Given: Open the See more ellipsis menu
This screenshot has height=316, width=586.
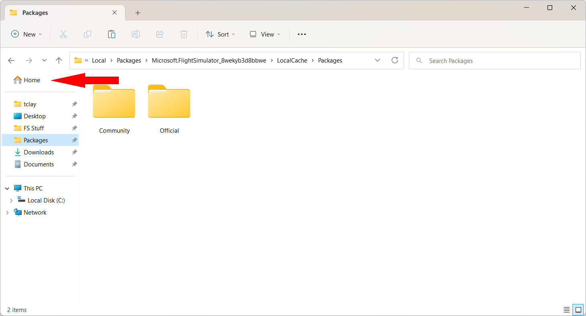Looking at the screenshot, I should 302,34.
